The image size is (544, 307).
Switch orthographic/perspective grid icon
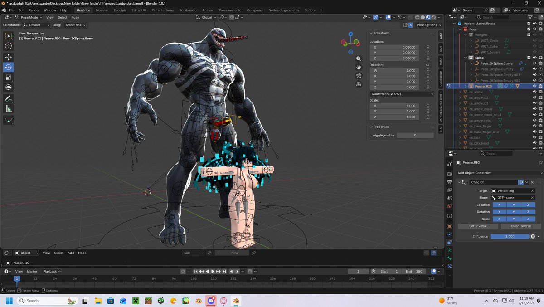click(x=359, y=84)
